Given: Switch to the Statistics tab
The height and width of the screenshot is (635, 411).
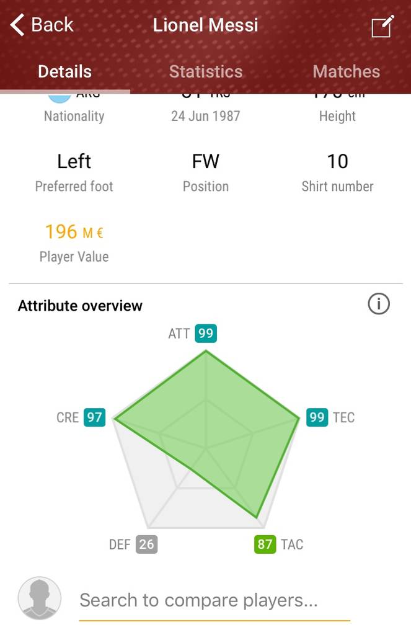Looking at the screenshot, I should 206,72.
